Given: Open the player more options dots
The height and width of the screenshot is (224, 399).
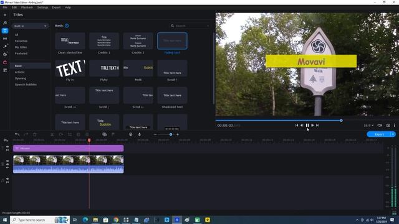Looking at the screenshot, I should click(x=395, y=125).
